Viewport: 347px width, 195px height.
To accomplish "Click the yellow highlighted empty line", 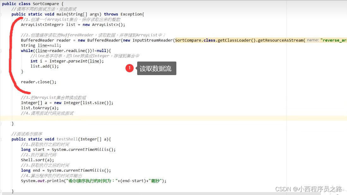I will 126,118.
